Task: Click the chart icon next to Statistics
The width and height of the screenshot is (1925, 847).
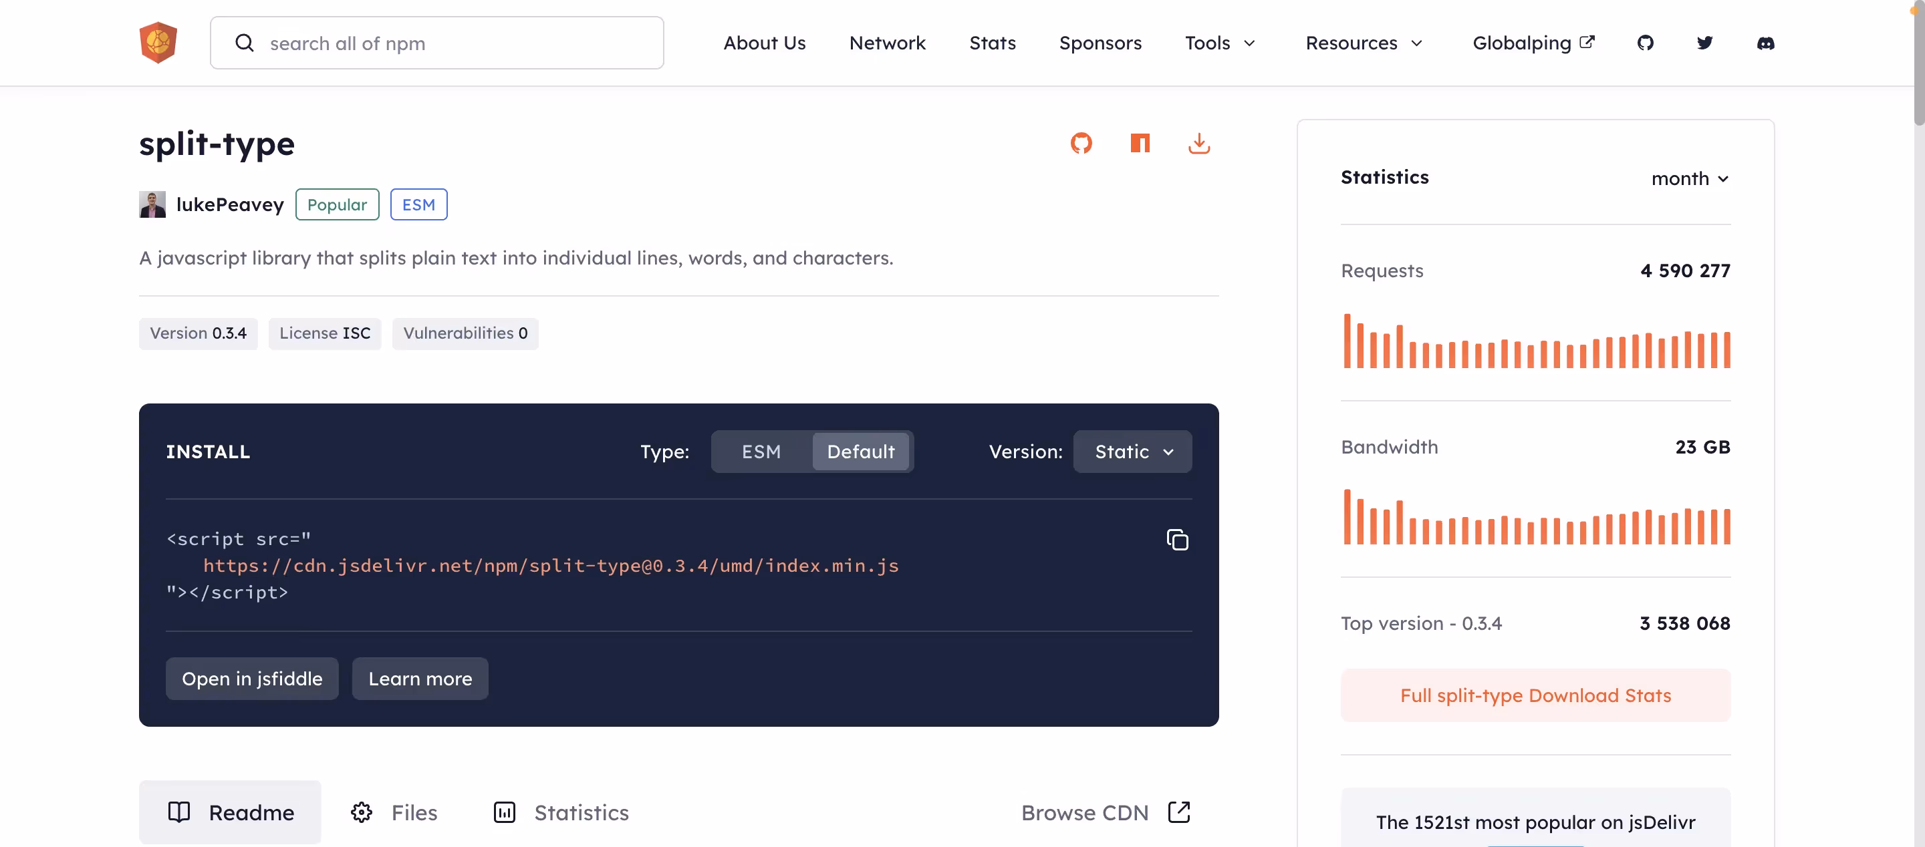Action: click(x=505, y=812)
